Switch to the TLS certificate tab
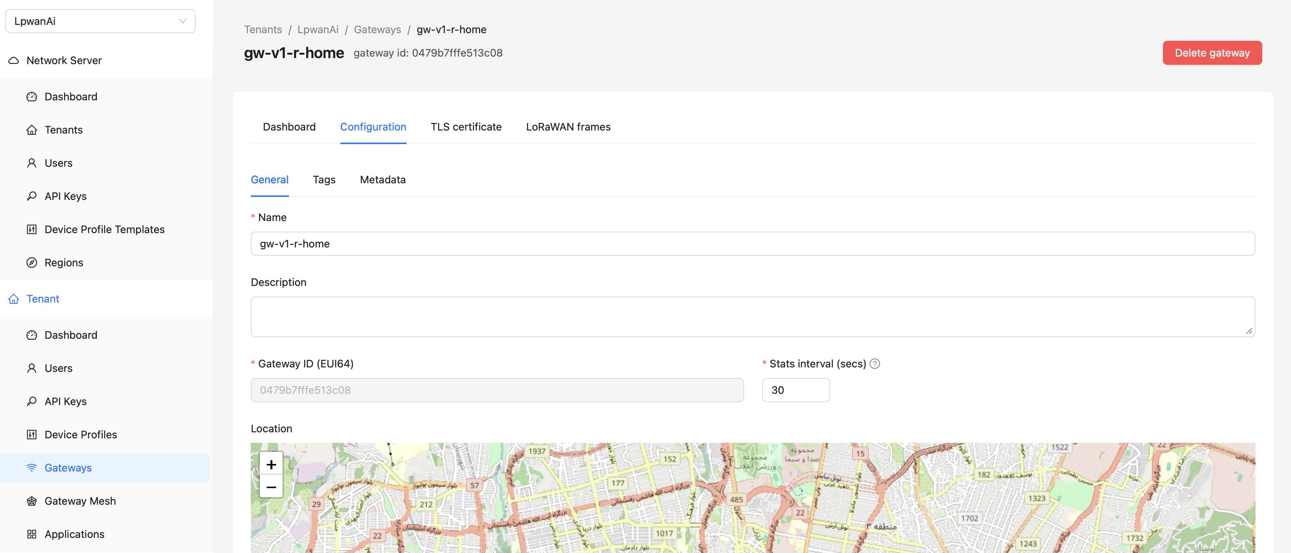1291x553 pixels. coord(466,127)
